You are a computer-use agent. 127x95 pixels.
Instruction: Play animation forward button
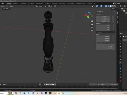tap(51, 84)
